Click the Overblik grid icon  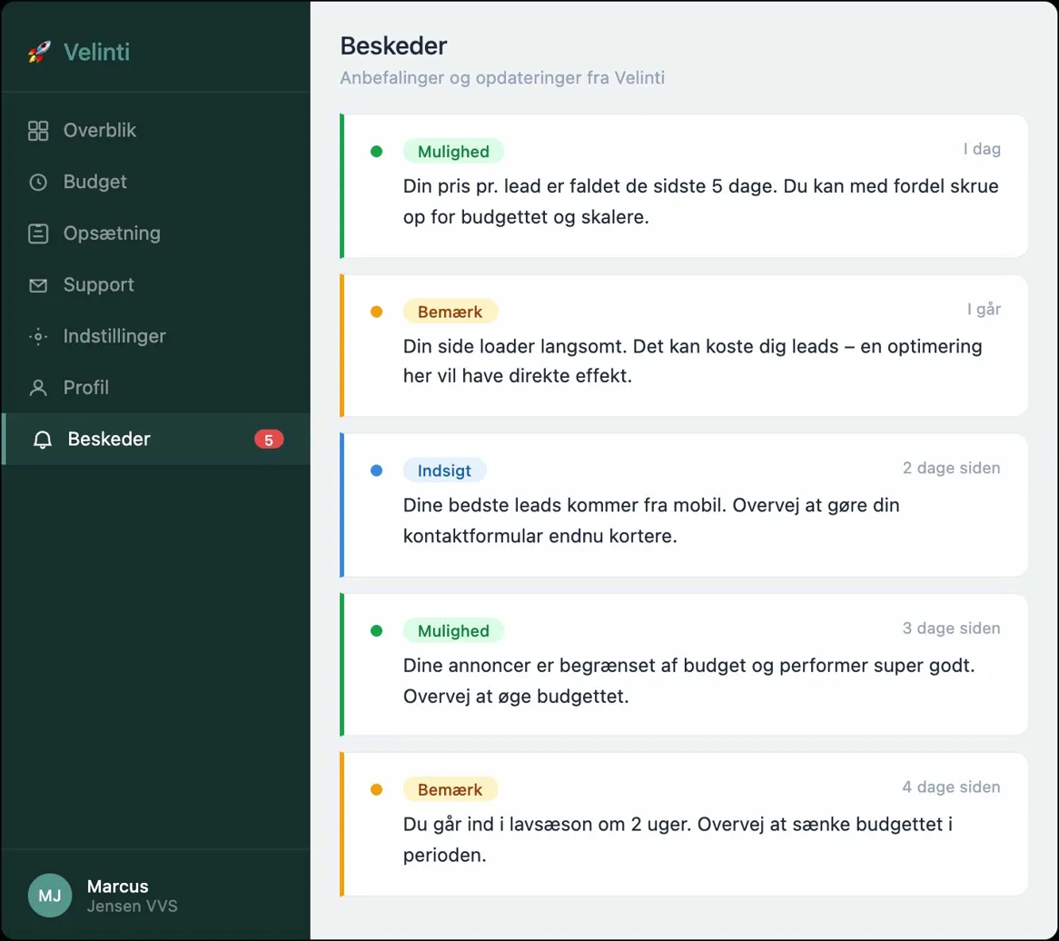click(x=38, y=131)
